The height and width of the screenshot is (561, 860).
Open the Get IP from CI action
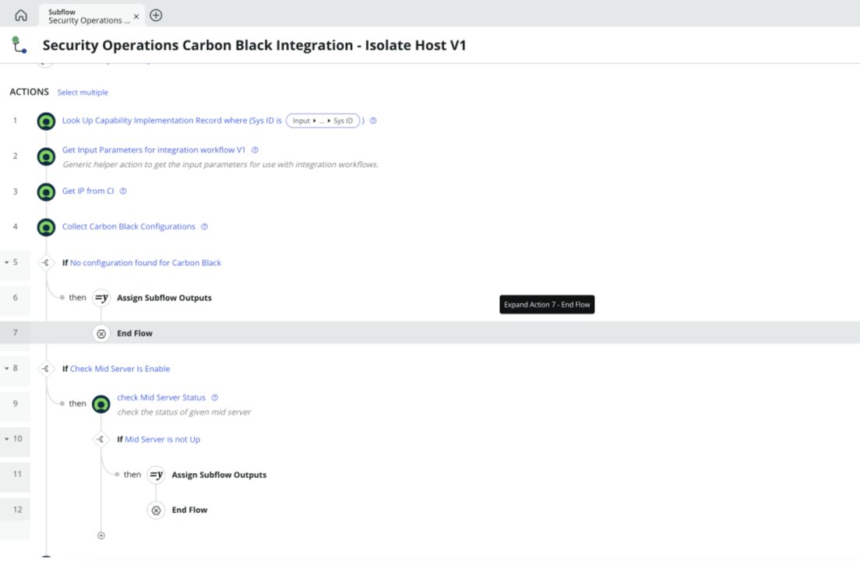(88, 191)
